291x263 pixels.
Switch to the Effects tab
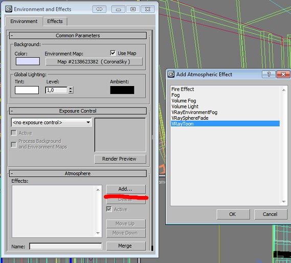[x=55, y=21]
